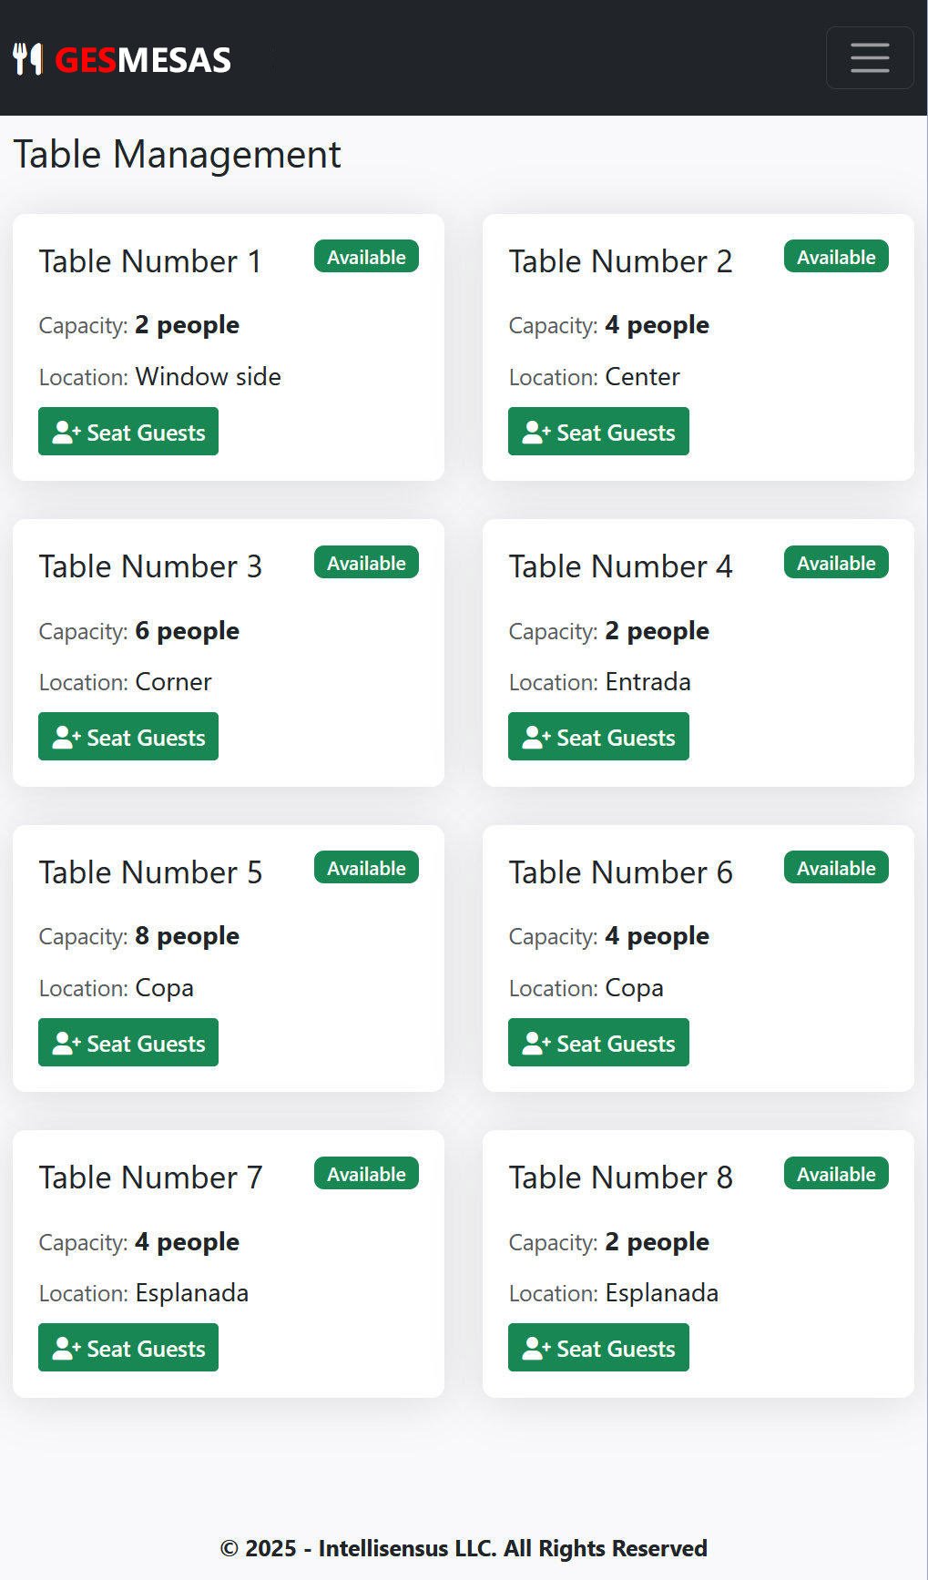This screenshot has height=1580, width=928.
Task: Seat guests at Table Number 2
Action: pos(598,432)
